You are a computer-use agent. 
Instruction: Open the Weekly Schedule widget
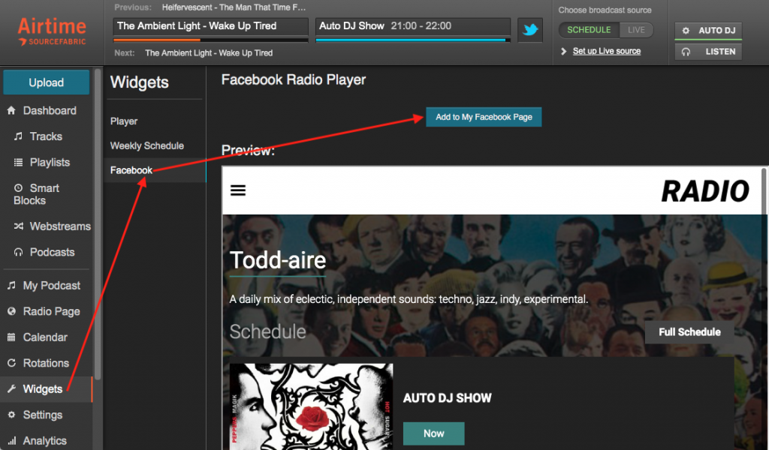(147, 145)
